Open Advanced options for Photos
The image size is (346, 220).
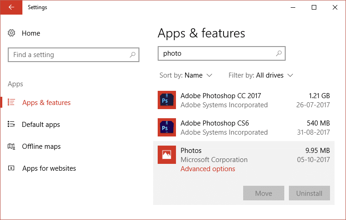(x=208, y=169)
